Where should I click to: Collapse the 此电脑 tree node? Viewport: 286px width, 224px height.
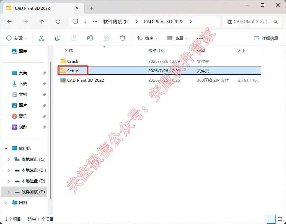point(6,149)
